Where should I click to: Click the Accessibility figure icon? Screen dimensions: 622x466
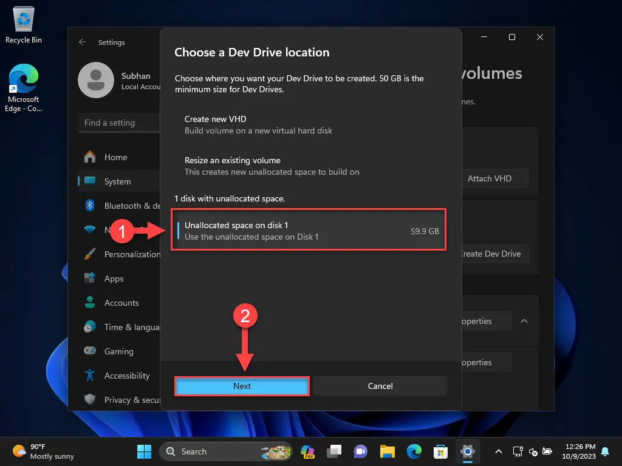coord(90,375)
